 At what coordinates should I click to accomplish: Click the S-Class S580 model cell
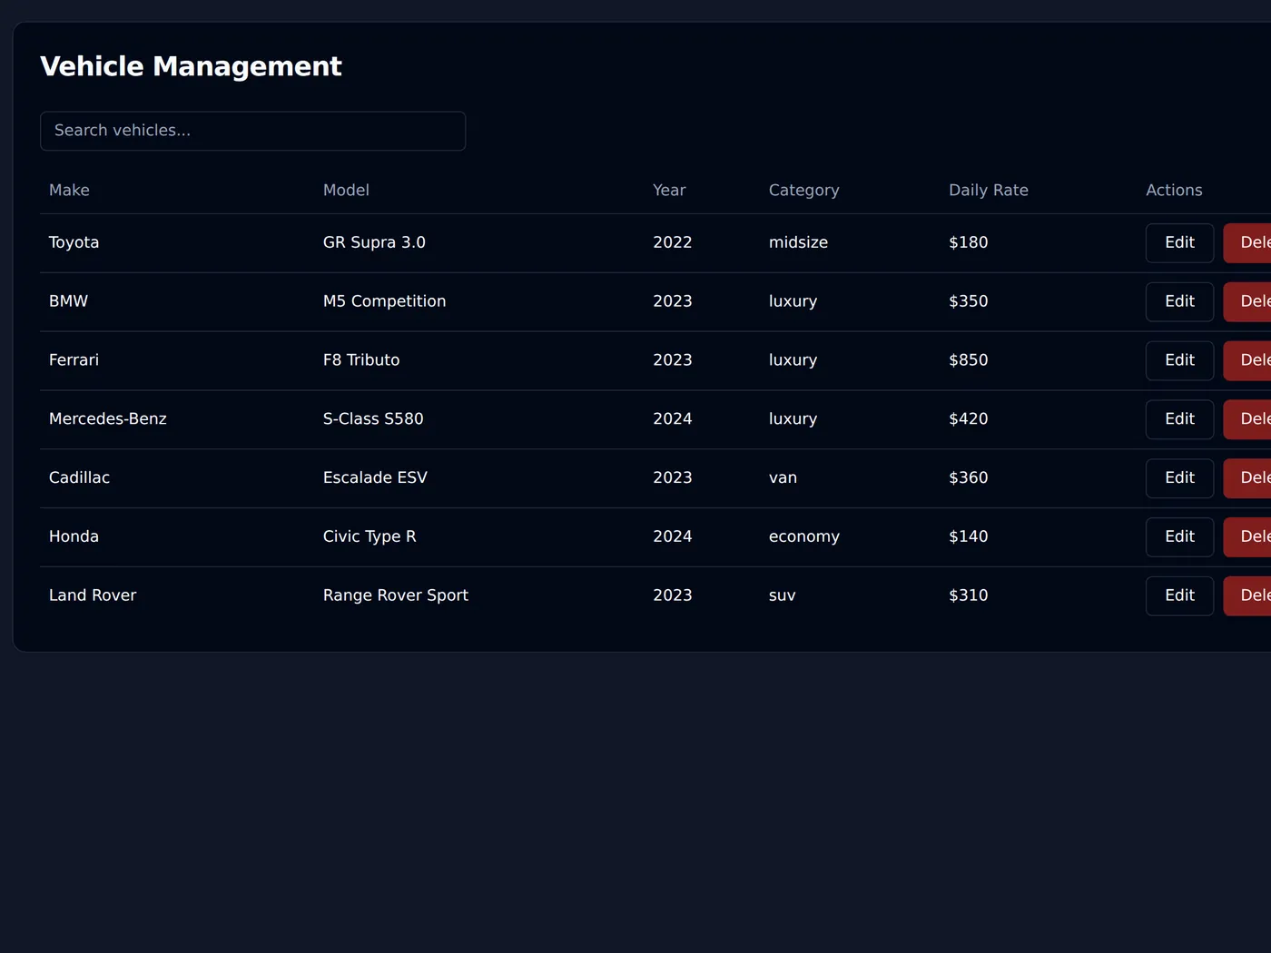373,419
